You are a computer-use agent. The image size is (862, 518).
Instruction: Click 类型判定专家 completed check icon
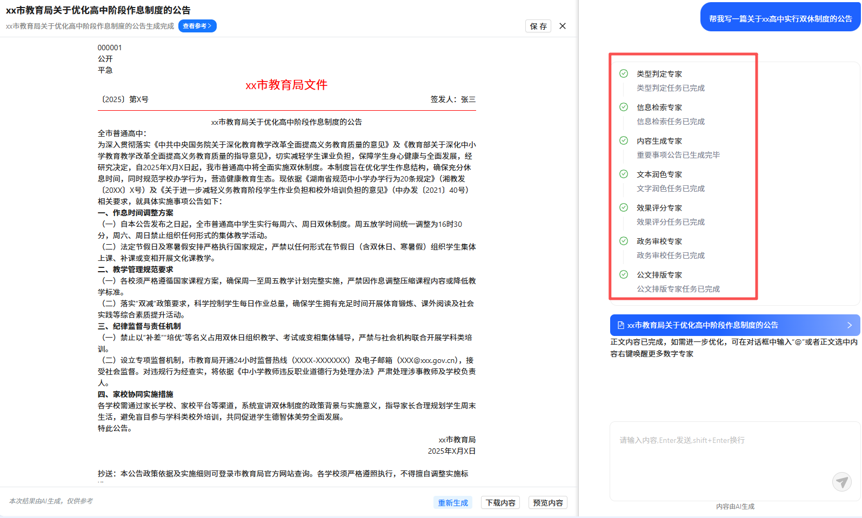tap(624, 73)
